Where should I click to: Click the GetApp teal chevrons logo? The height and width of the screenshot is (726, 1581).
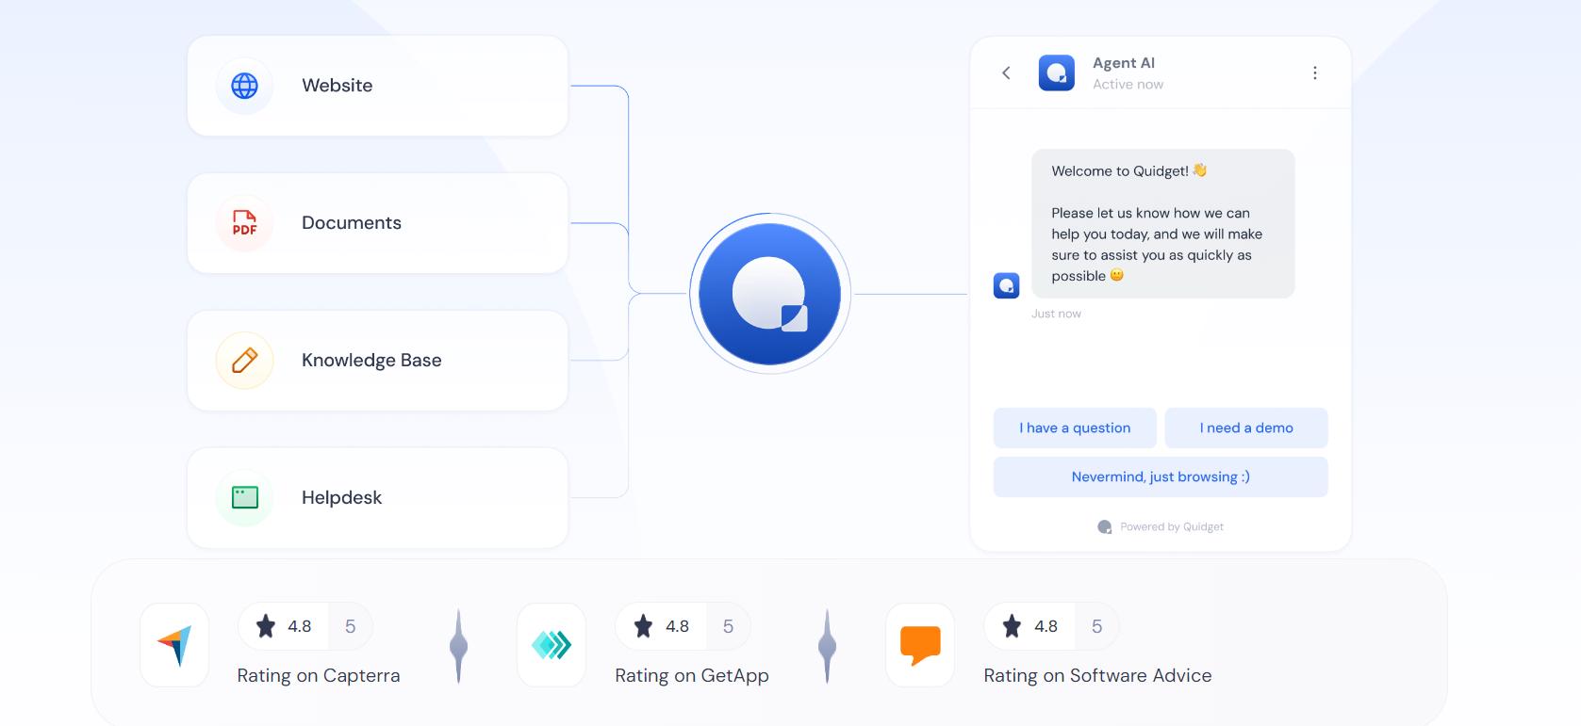[552, 645]
